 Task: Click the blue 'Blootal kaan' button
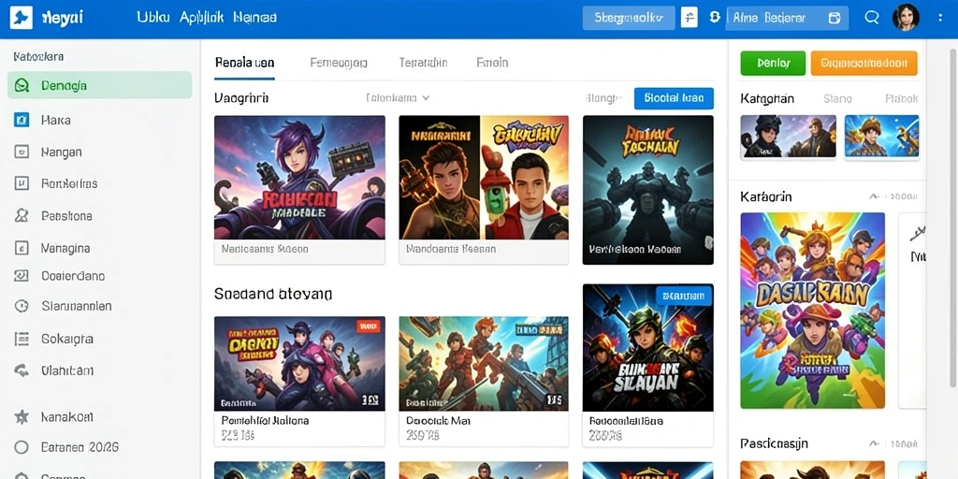(674, 98)
